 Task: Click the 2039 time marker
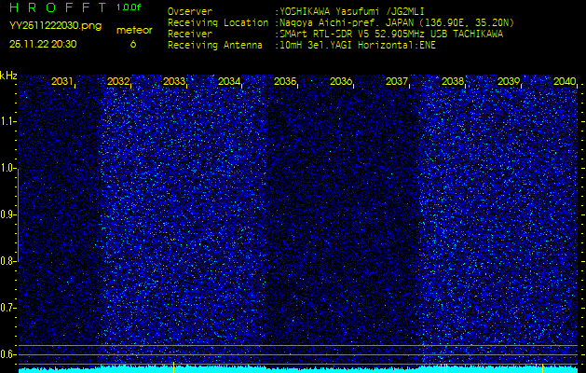(x=509, y=81)
